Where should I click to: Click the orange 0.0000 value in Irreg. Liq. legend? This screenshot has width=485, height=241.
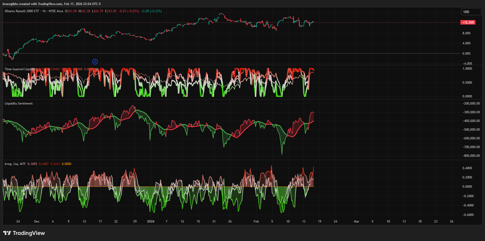click(66, 164)
